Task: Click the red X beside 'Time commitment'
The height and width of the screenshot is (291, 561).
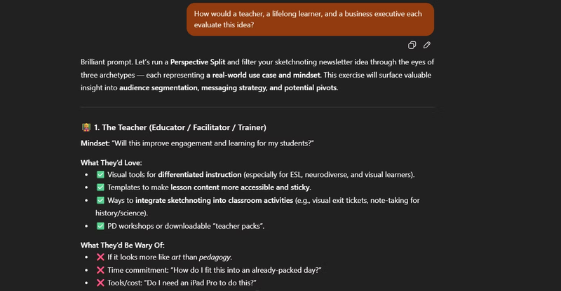Action: click(x=100, y=270)
